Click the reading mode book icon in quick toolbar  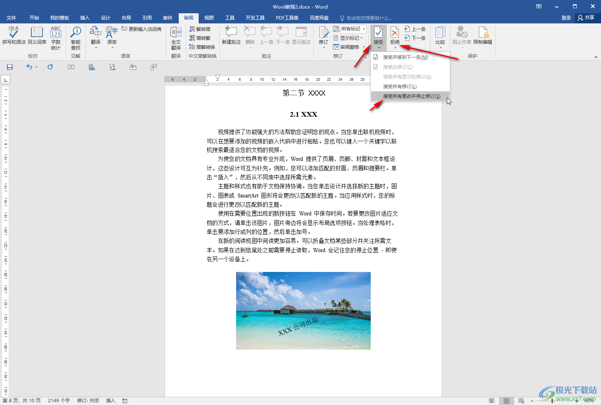(71, 67)
